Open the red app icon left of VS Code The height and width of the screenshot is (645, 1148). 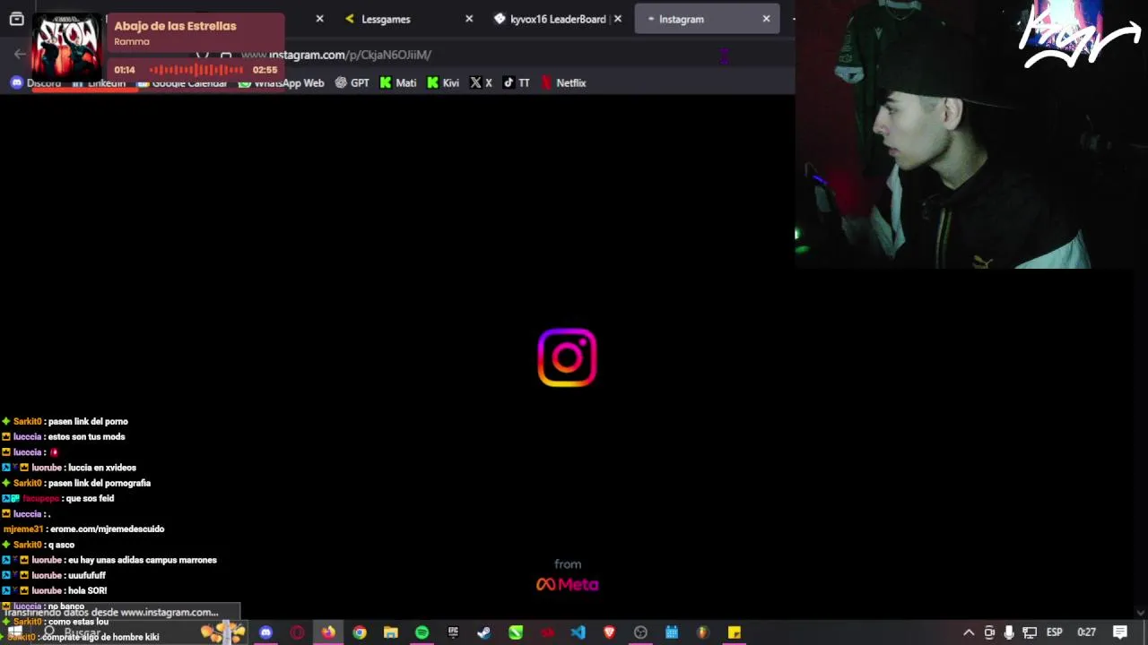tap(547, 632)
